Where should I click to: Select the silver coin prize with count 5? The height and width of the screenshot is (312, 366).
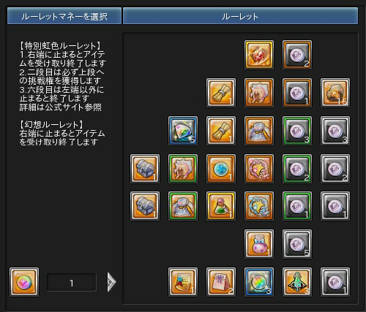coord(297,244)
